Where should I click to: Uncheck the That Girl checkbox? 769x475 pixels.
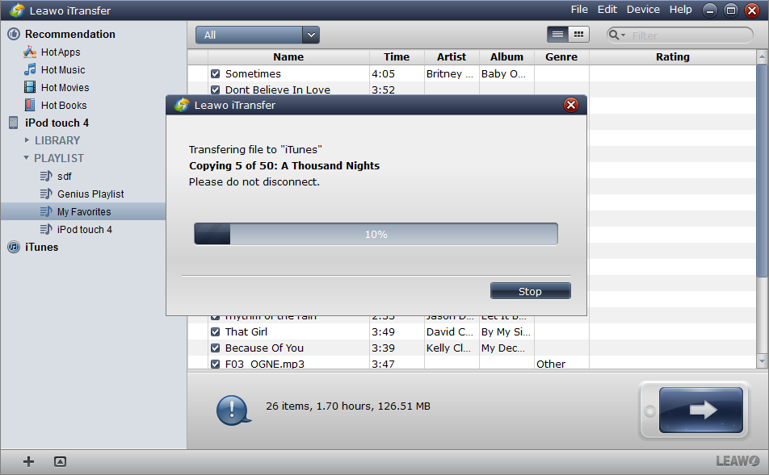point(216,332)
